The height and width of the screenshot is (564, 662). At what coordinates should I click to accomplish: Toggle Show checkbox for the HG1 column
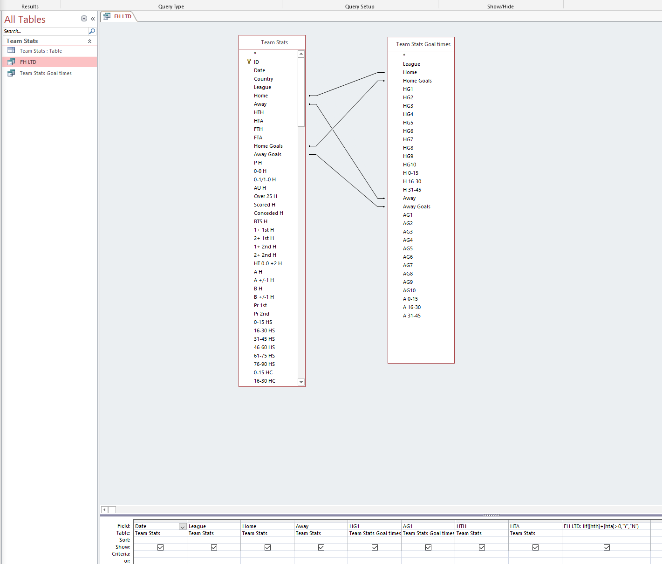click(x=375, y=547)
